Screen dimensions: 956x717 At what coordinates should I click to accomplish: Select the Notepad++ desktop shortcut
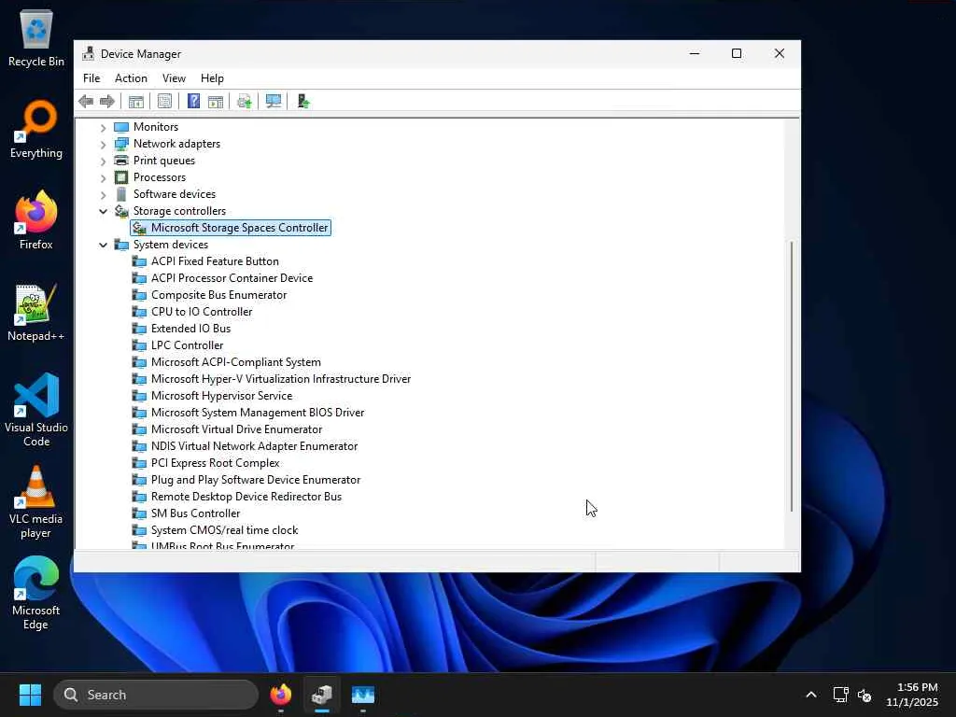(x=36, y=312)
